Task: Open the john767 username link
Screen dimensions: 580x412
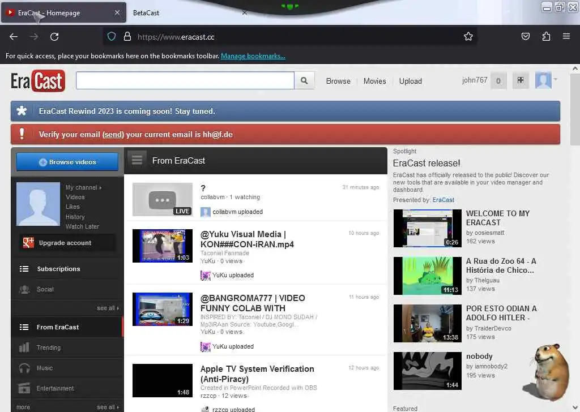Action: click(475, 80)
